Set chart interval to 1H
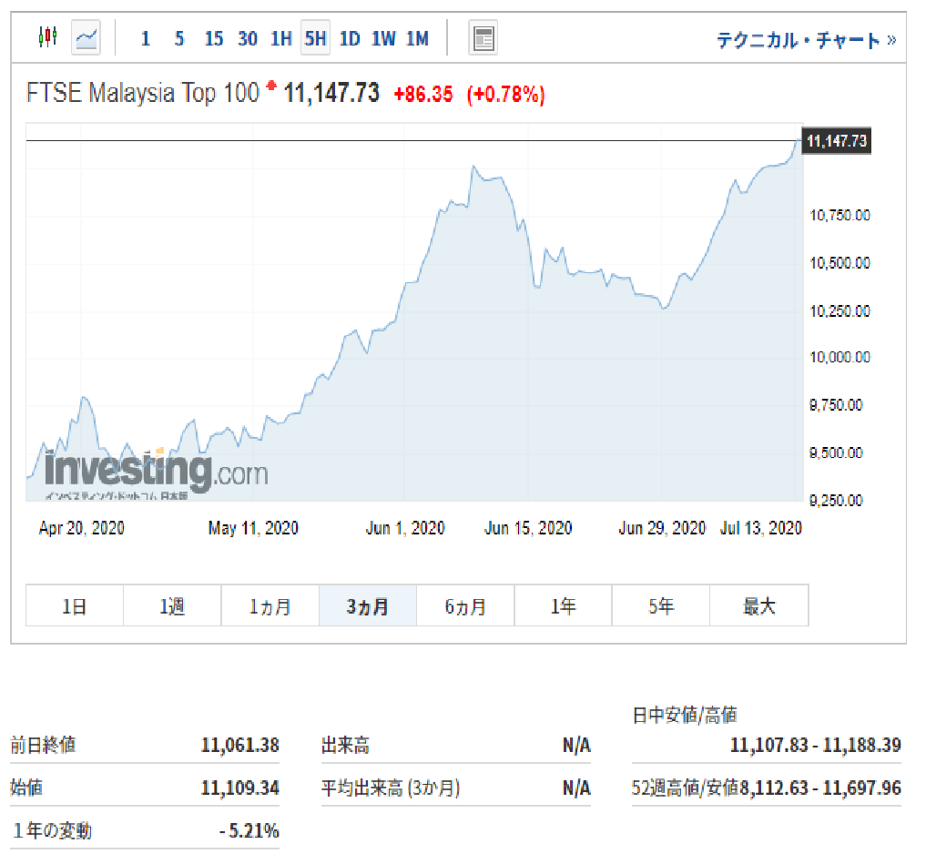Image resolution: width=926 pixels, height=864 pixels. [x=281, y=38]
